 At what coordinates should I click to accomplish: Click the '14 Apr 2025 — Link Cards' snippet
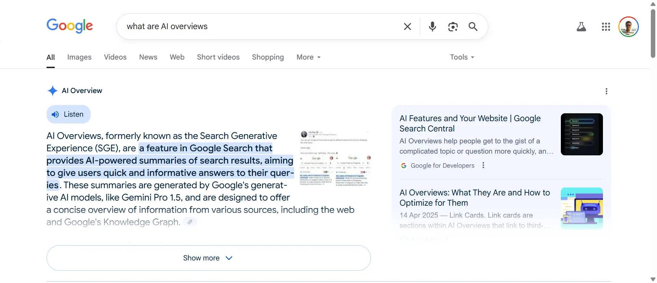[x=475, y=220]
